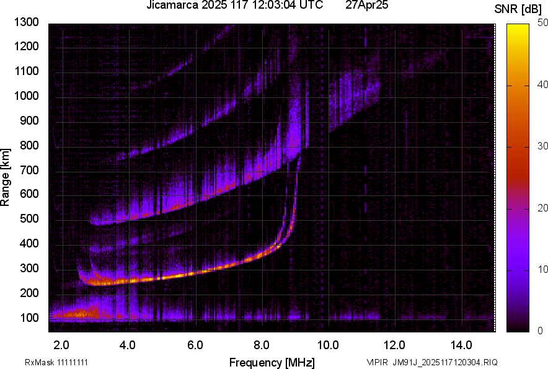Click the range tick label "1000"

tap(26, 96)
